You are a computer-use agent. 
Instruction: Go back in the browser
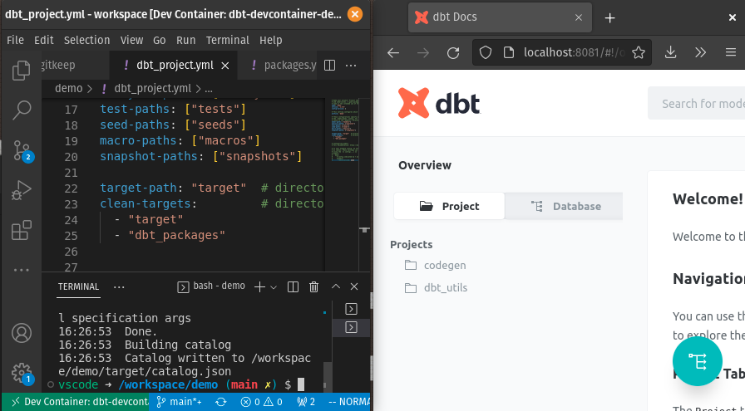pyautogui.click(x=393, y=52)
